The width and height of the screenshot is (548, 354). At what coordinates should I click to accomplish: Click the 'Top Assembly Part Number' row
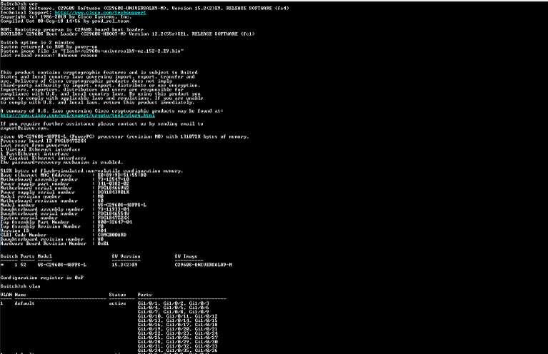point(66,222)
